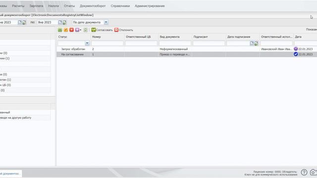Sort by the Дата column header
This screenshot has height=178, width=317.
click(305, 37)
